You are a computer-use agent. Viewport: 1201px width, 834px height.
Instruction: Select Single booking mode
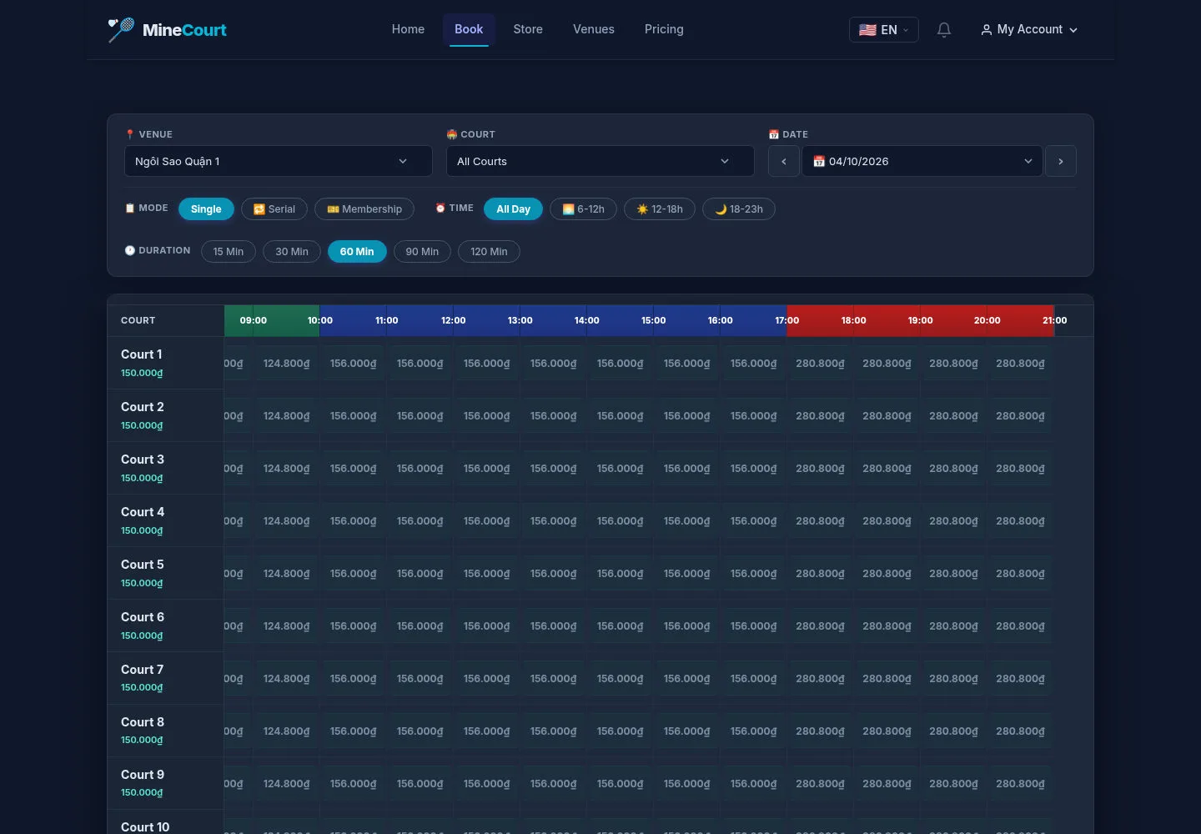(x=206, y=208)
